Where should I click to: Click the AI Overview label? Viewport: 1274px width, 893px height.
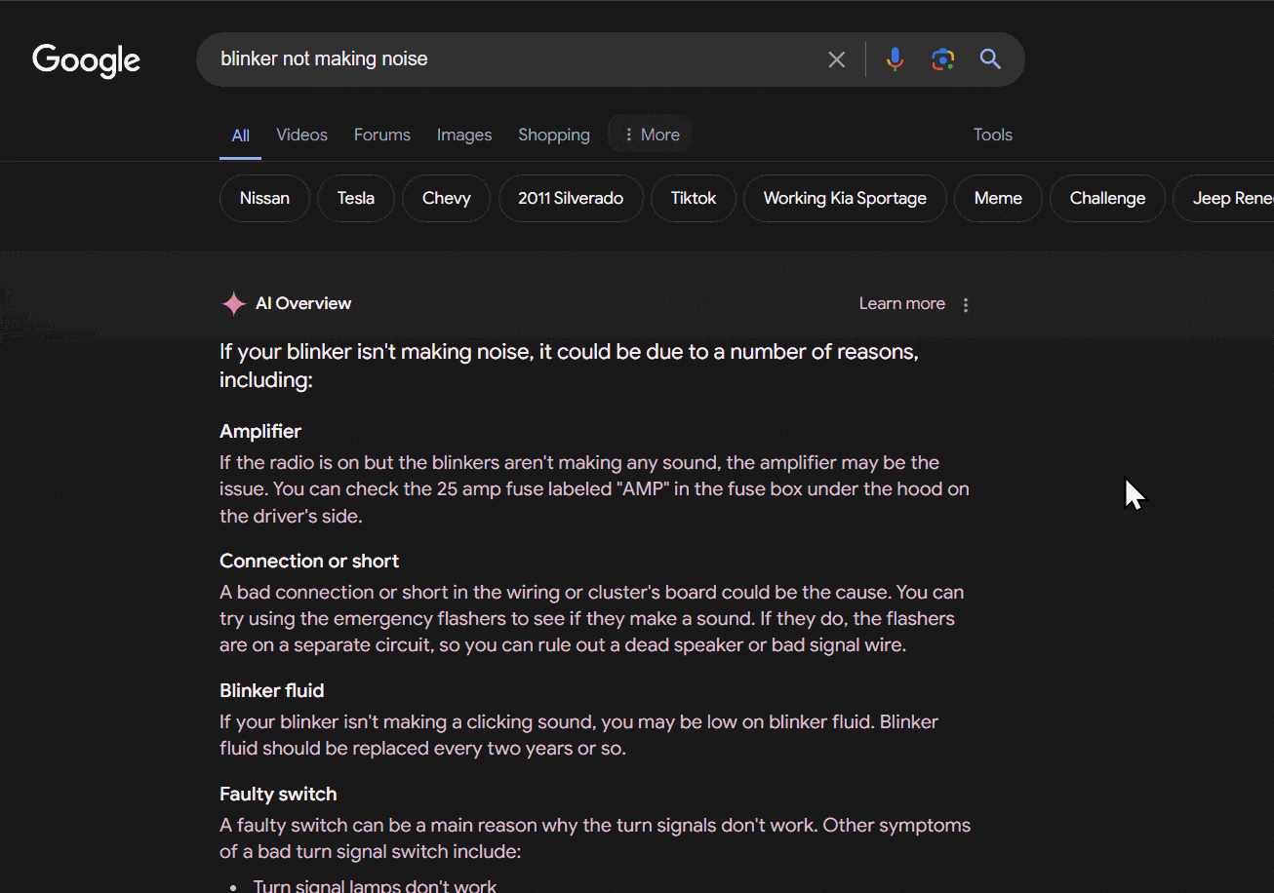[x=303, y=304]
